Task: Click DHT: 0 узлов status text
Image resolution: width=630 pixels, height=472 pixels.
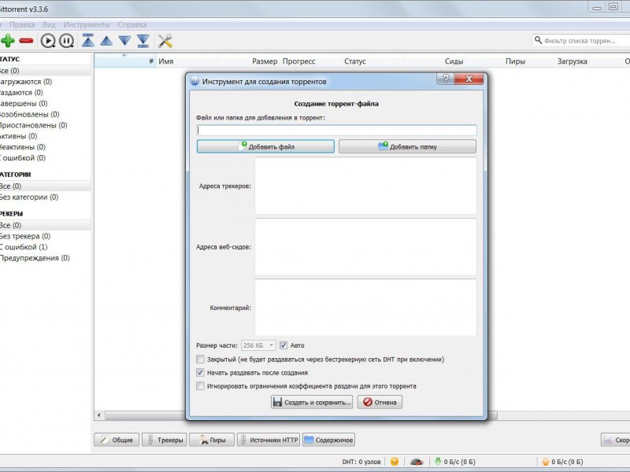Action: [361, 462]
